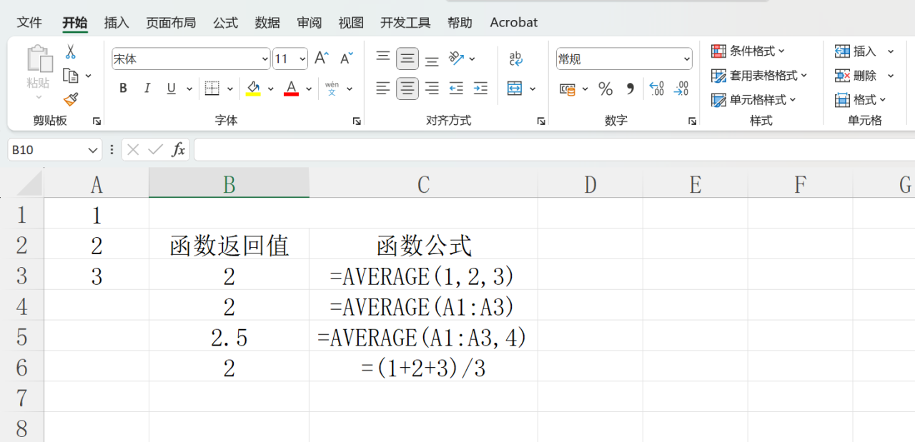
Task: Increase font size with larger A
Action: 322,59
